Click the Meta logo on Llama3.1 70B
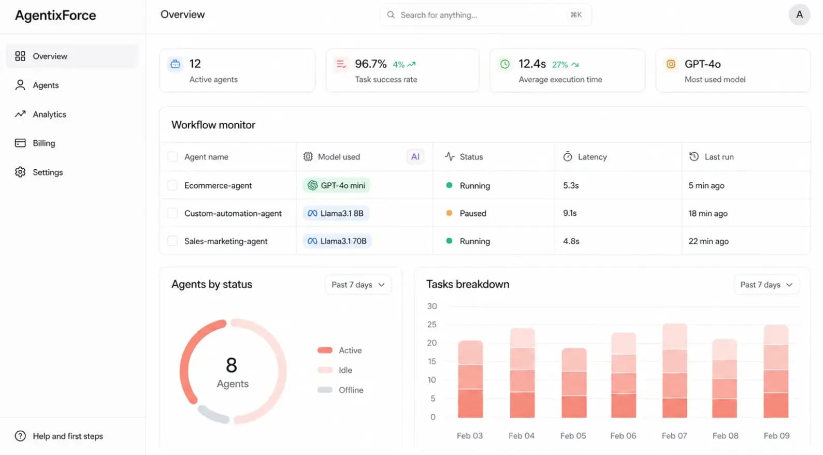 point(312,241)
